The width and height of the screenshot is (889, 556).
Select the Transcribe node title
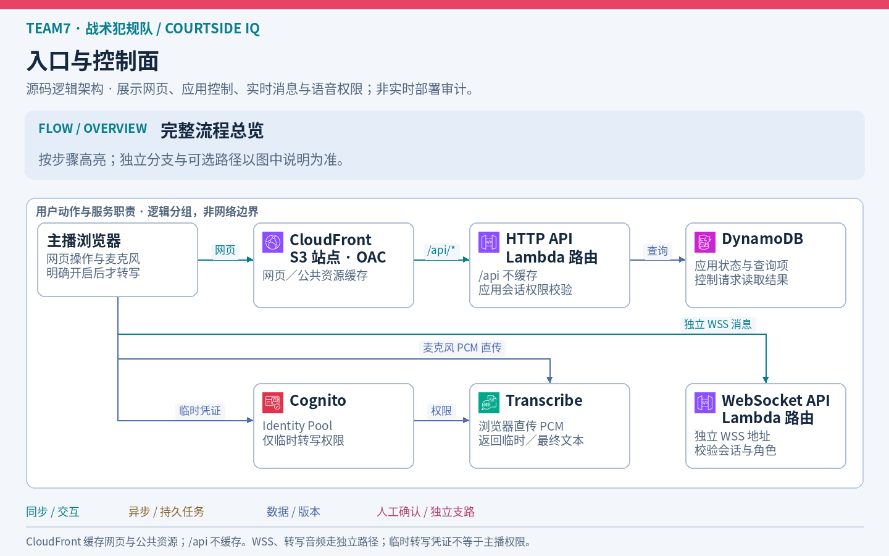coord(544,400)
